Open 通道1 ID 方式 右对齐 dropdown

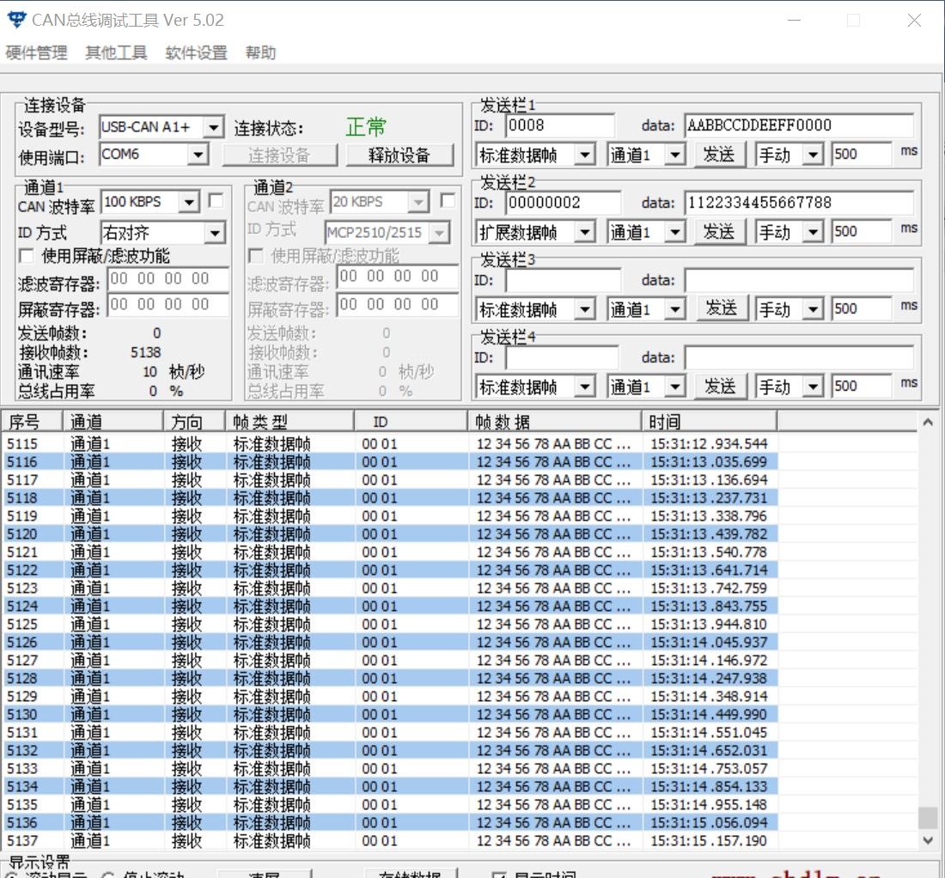tap(215, 233)
